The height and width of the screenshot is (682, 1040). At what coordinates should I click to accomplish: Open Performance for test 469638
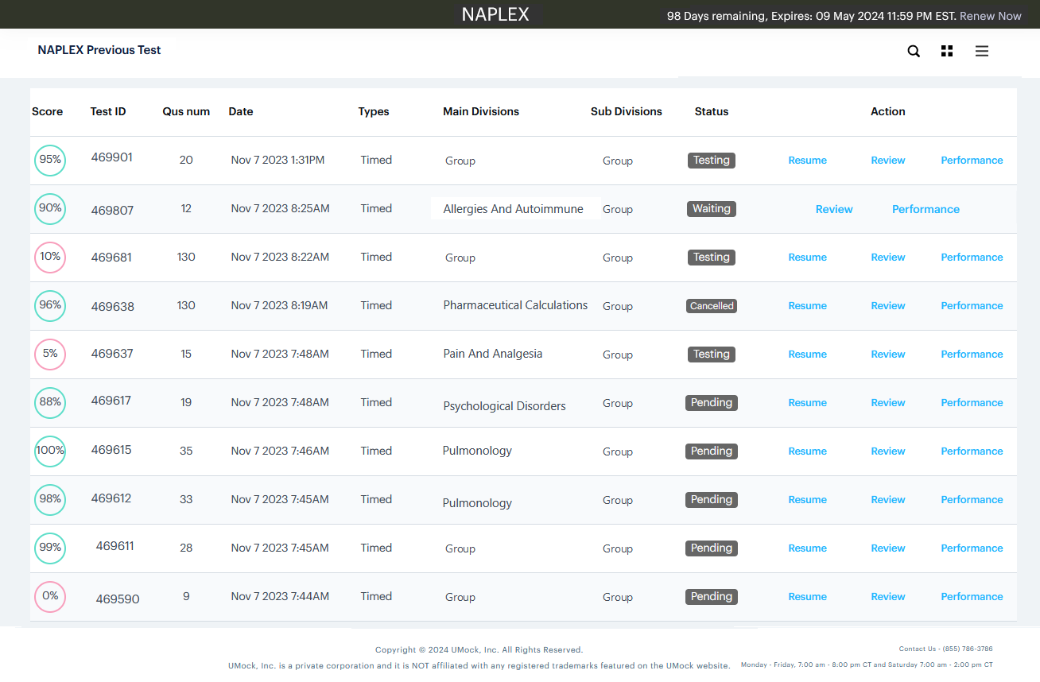coord(972,306)
